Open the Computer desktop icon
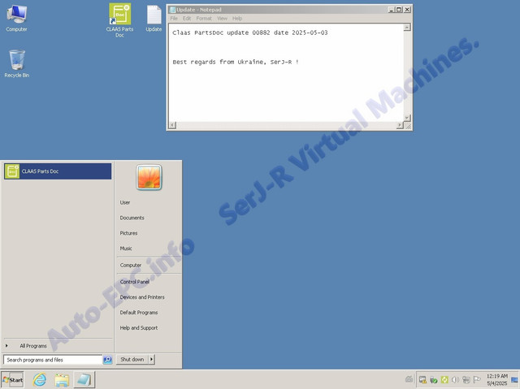 16,19
